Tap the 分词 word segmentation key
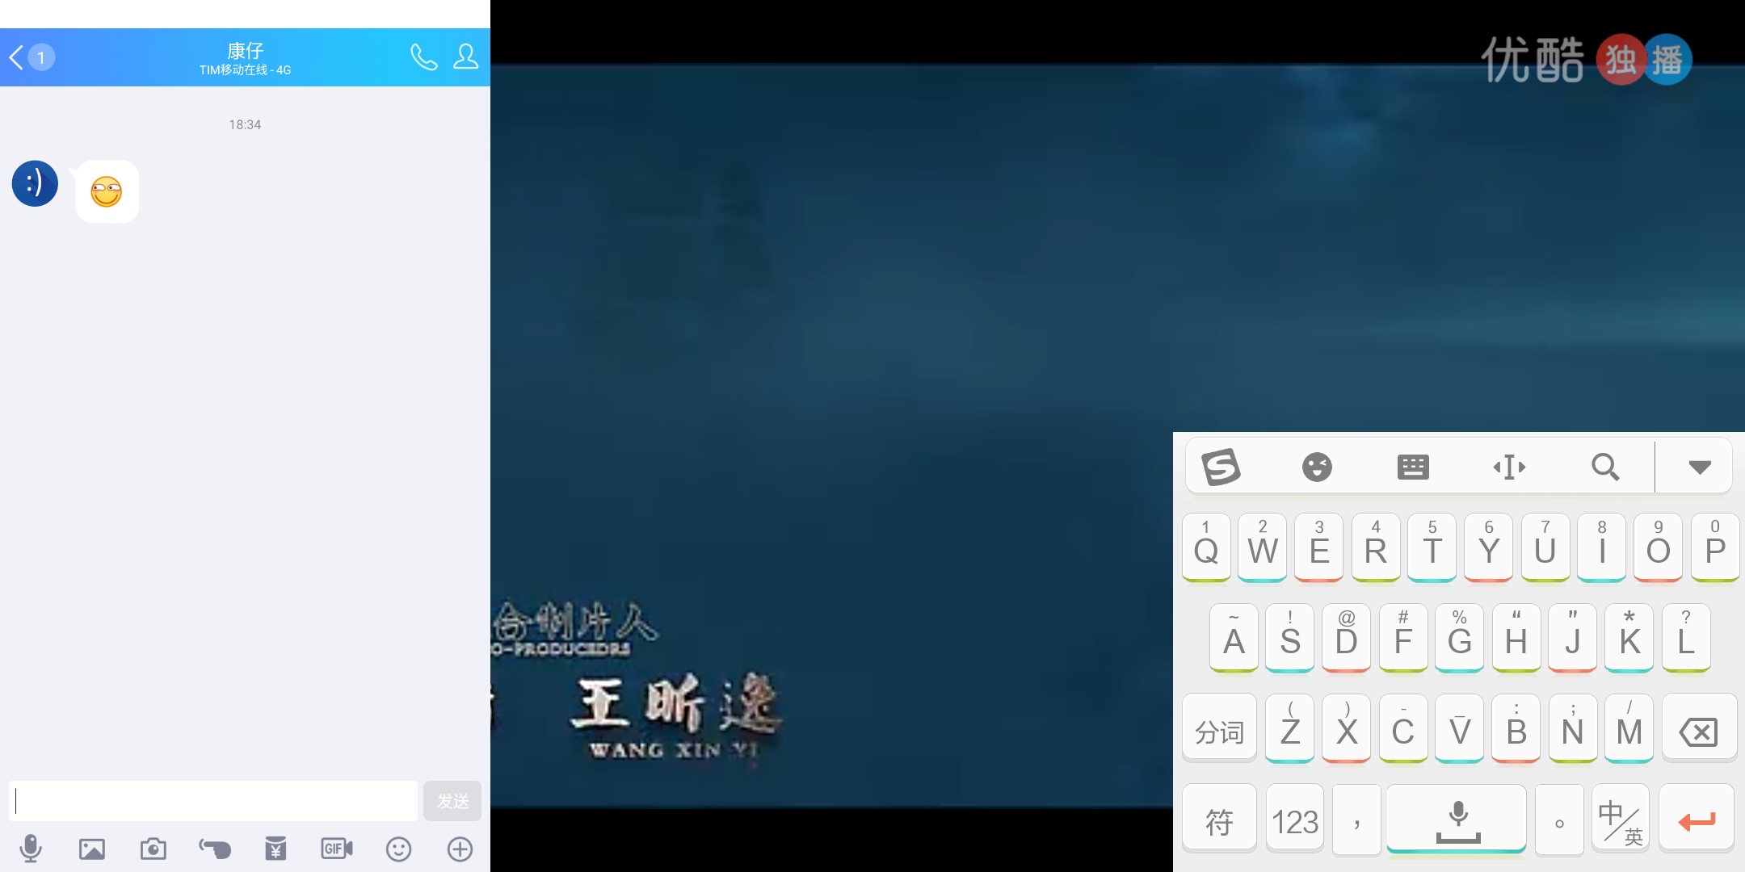This screenshot has height=872, width=1745. [1219, 727]
